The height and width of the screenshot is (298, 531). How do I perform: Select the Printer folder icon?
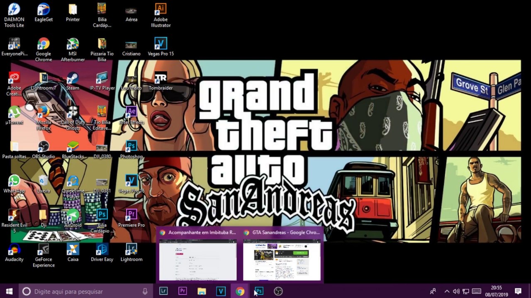click(x=73, y=12)
